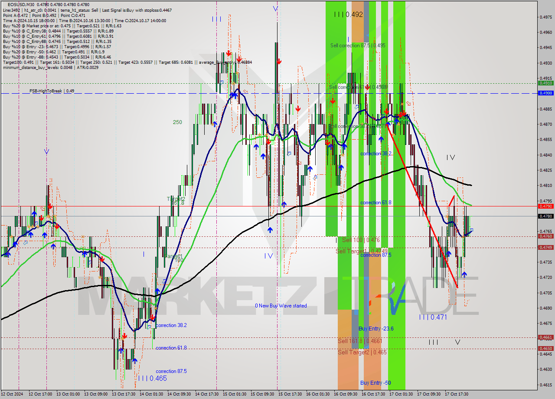Viewport: 555px width, 399px height.
Task: Select the 17 Oct 17:30 time label
Action: click(x=457, y=394)
